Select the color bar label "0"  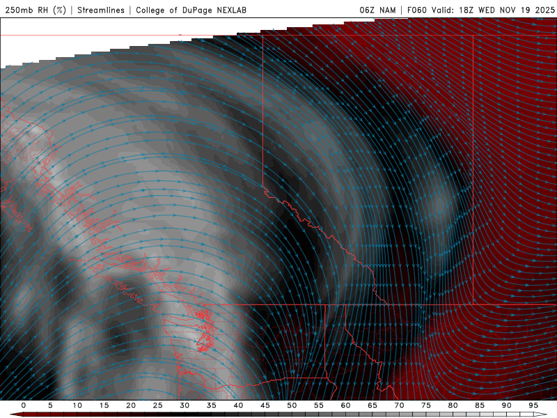(24, 405)
